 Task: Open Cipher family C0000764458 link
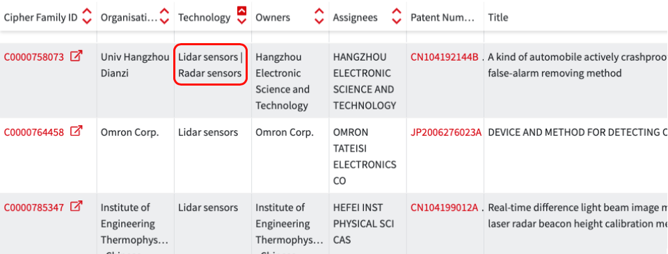coord(33,132)
